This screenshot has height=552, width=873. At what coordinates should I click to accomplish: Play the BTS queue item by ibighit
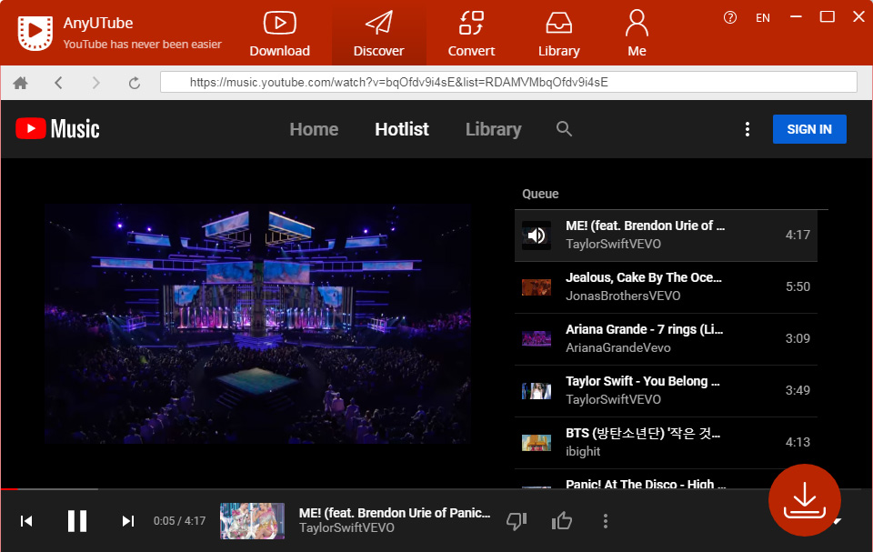pos(666,442)
